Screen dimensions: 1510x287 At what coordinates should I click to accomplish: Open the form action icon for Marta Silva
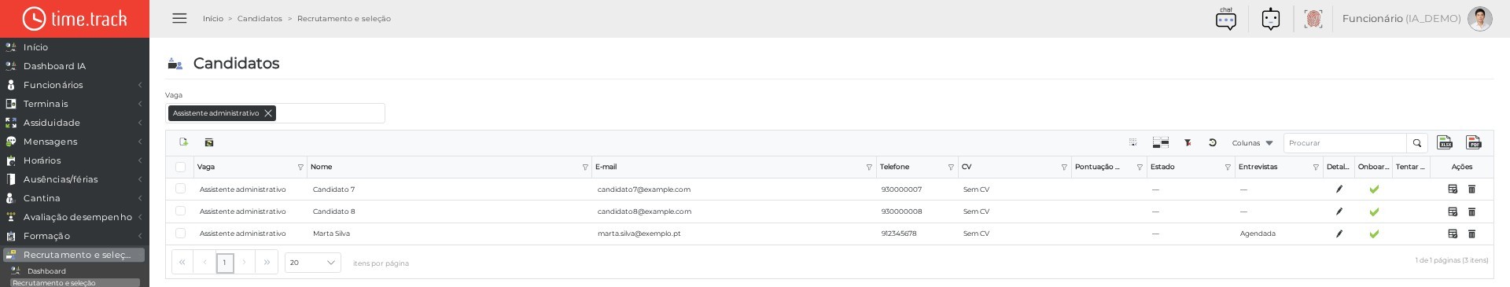[1453, 234]
